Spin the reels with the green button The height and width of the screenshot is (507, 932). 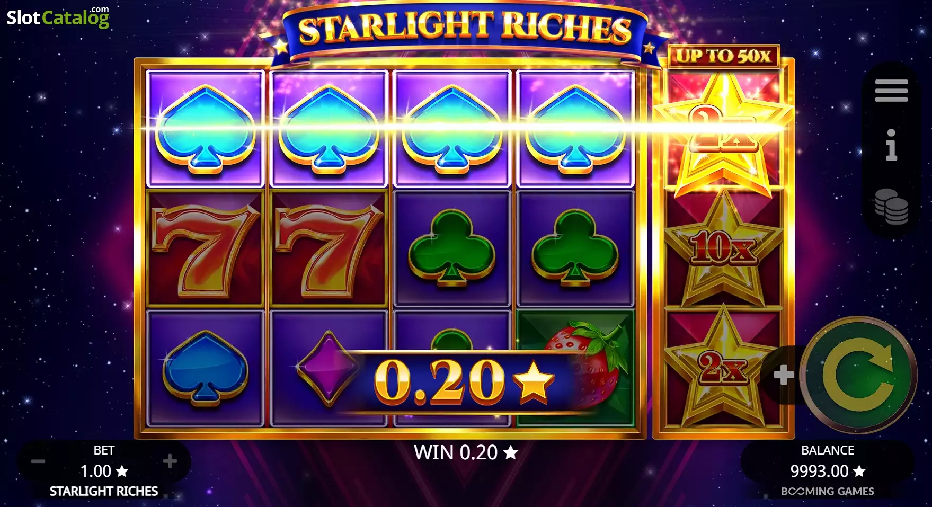point(858,375)
